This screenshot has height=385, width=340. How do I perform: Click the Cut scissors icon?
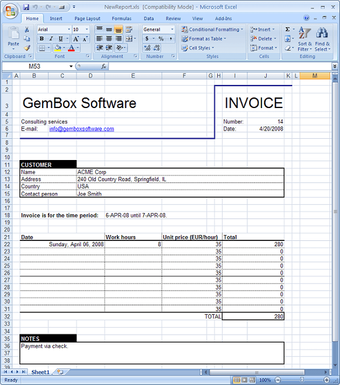click(x=27, y=30)
